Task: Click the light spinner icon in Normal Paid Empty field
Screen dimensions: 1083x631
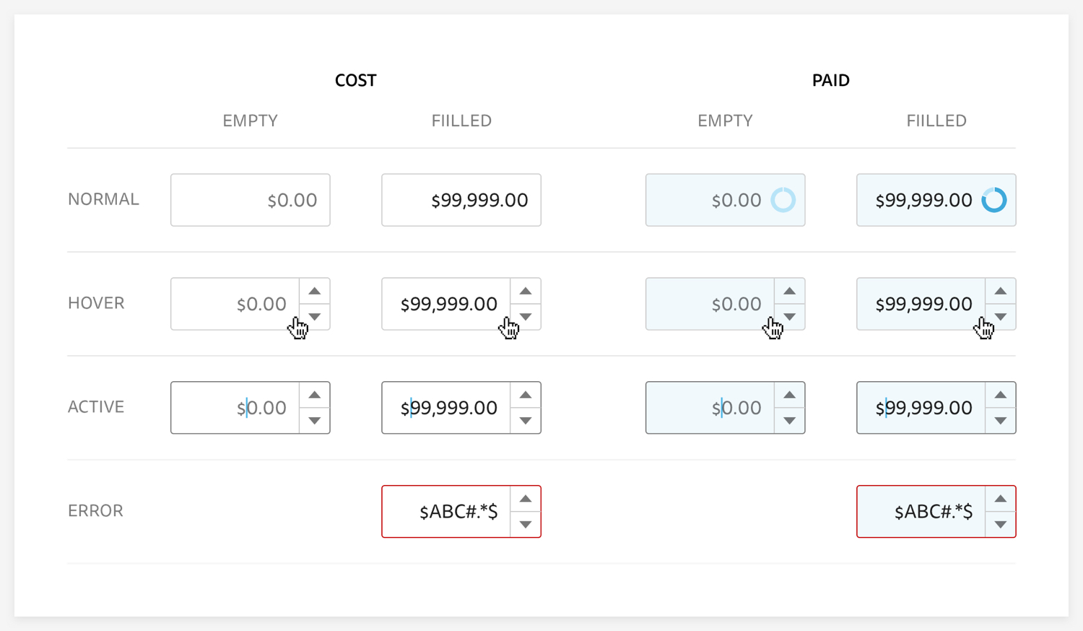Action: pos(783,200)
